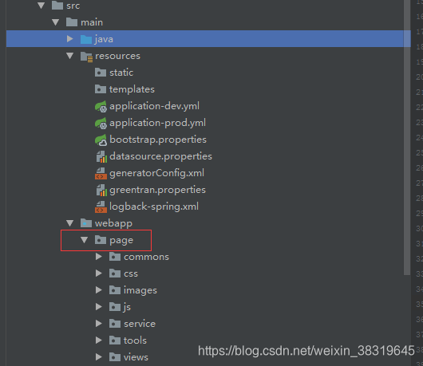The width and height of the screenshot is (423, 366).
Task: Open bootstrap.properties file
Action: (158, 140)
